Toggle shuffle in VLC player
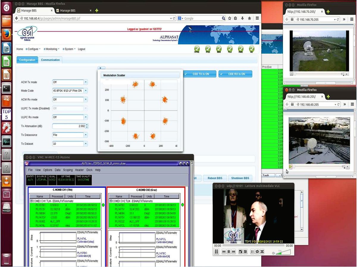357x267 pixels. [x=262, y=252]
